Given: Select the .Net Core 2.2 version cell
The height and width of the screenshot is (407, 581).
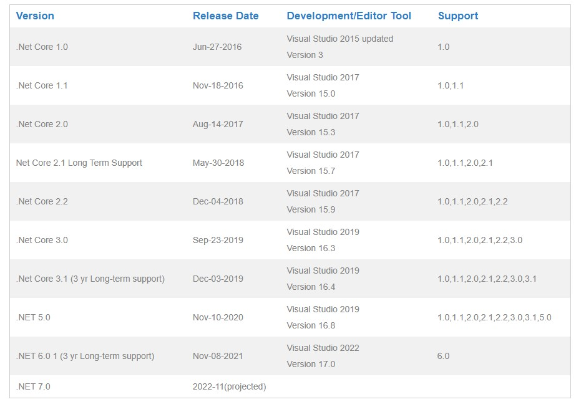Looking at the screenshot, I should click(x=42, y=201).
